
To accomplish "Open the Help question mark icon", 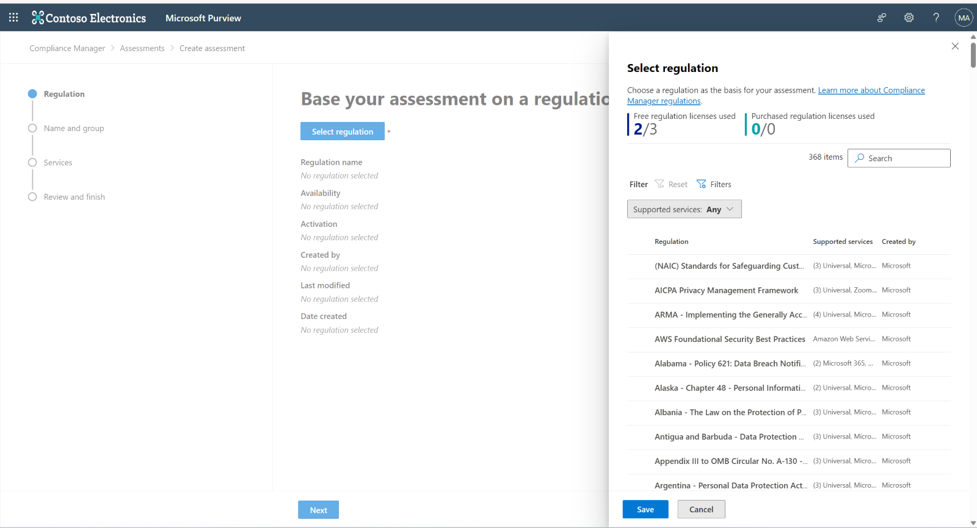I will click(936, 18).
